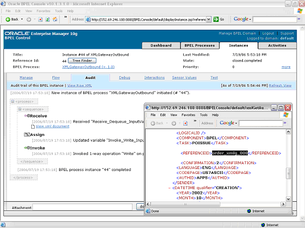Open the File menu of main window

click(x=8, y=11)
